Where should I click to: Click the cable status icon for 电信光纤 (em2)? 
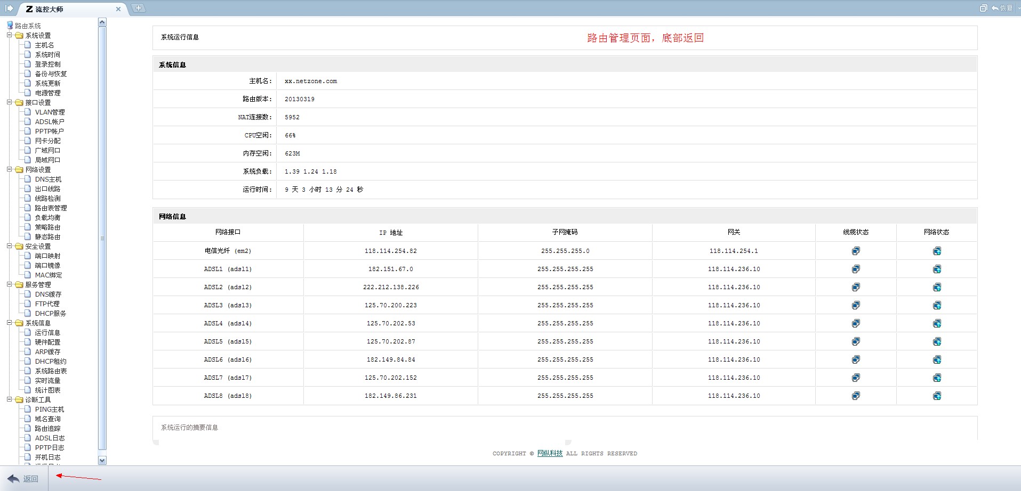[856, 251]
